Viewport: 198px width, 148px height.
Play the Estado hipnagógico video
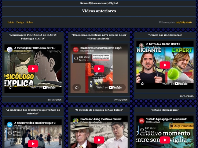(165, 140)
